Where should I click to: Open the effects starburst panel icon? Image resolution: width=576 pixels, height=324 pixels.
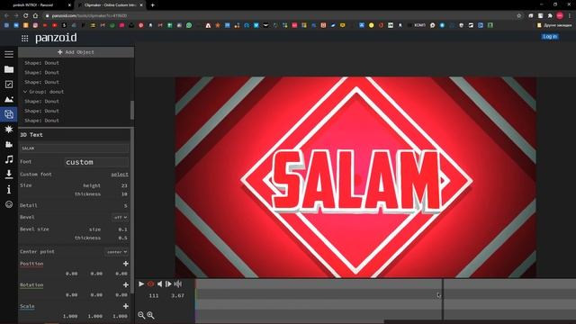click(x=9, y=130)
